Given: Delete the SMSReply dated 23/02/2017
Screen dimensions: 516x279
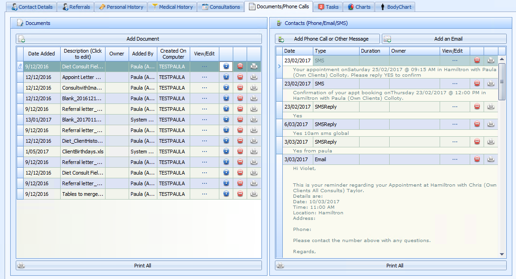Looking at the screenshot, I should [477, 107].
